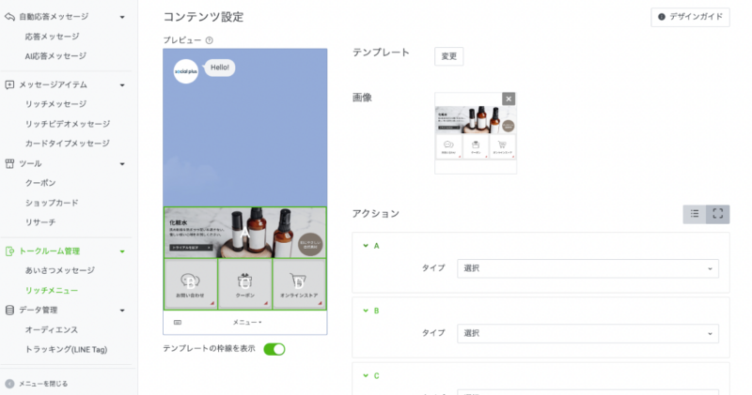Click the お問い合わせ chat icon in preview
This screenshot has width=752, height=395.
[x=190, y=281]
